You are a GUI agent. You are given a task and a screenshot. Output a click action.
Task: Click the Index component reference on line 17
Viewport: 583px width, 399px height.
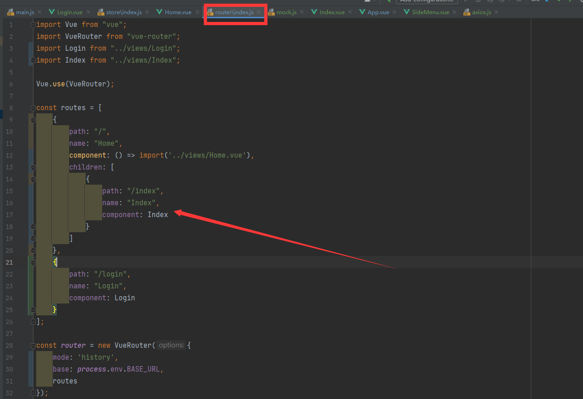(x=158, y=215)
